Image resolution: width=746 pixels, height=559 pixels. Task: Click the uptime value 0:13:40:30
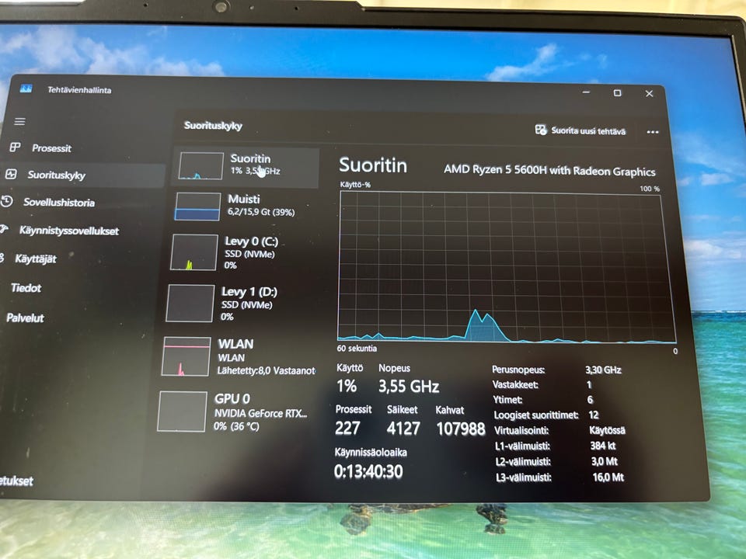tap(368, 471)
